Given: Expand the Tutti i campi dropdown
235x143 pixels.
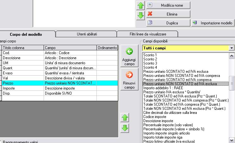Looking at the screenshot, I should (x=232, y=48).
